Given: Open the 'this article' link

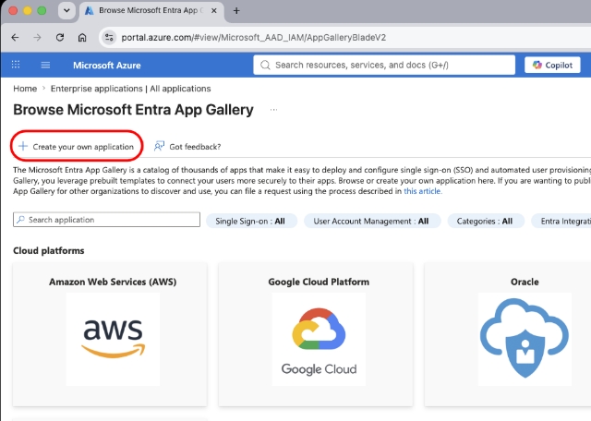Looking at the screenshot, I should click(x=422, y=191).
